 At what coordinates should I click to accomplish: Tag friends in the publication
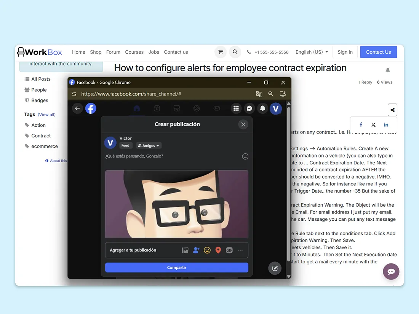[x=196, y=250]
